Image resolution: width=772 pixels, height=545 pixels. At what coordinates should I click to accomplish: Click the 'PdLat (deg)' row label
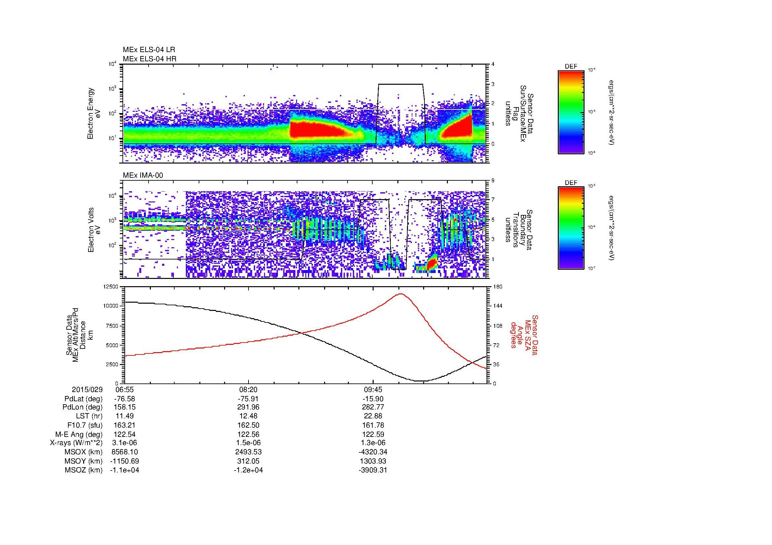pyautogui.click(x=84, y=399)
